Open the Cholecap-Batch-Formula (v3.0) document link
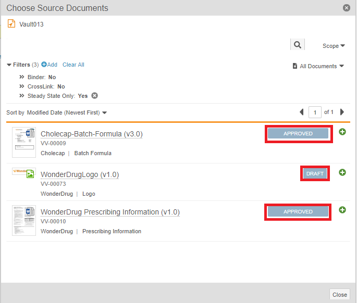The image size is (357, 303). [x=91, y=134]
